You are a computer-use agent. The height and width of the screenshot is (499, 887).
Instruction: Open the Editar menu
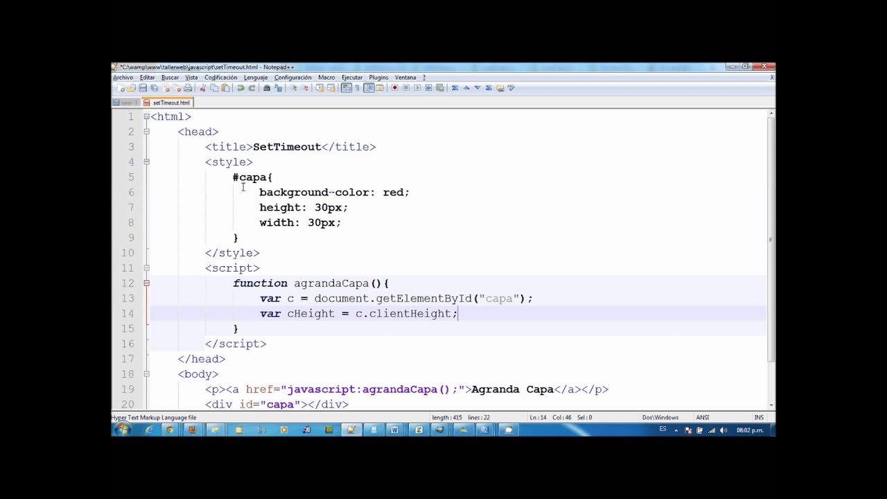click(147, 78)
